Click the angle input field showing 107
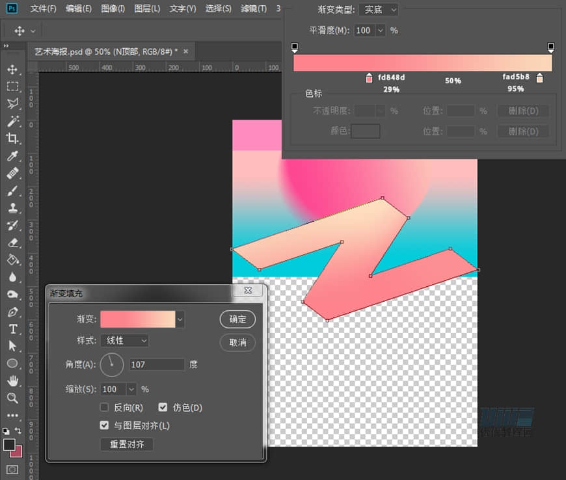 pyautogui.click(x=157, y=364)
